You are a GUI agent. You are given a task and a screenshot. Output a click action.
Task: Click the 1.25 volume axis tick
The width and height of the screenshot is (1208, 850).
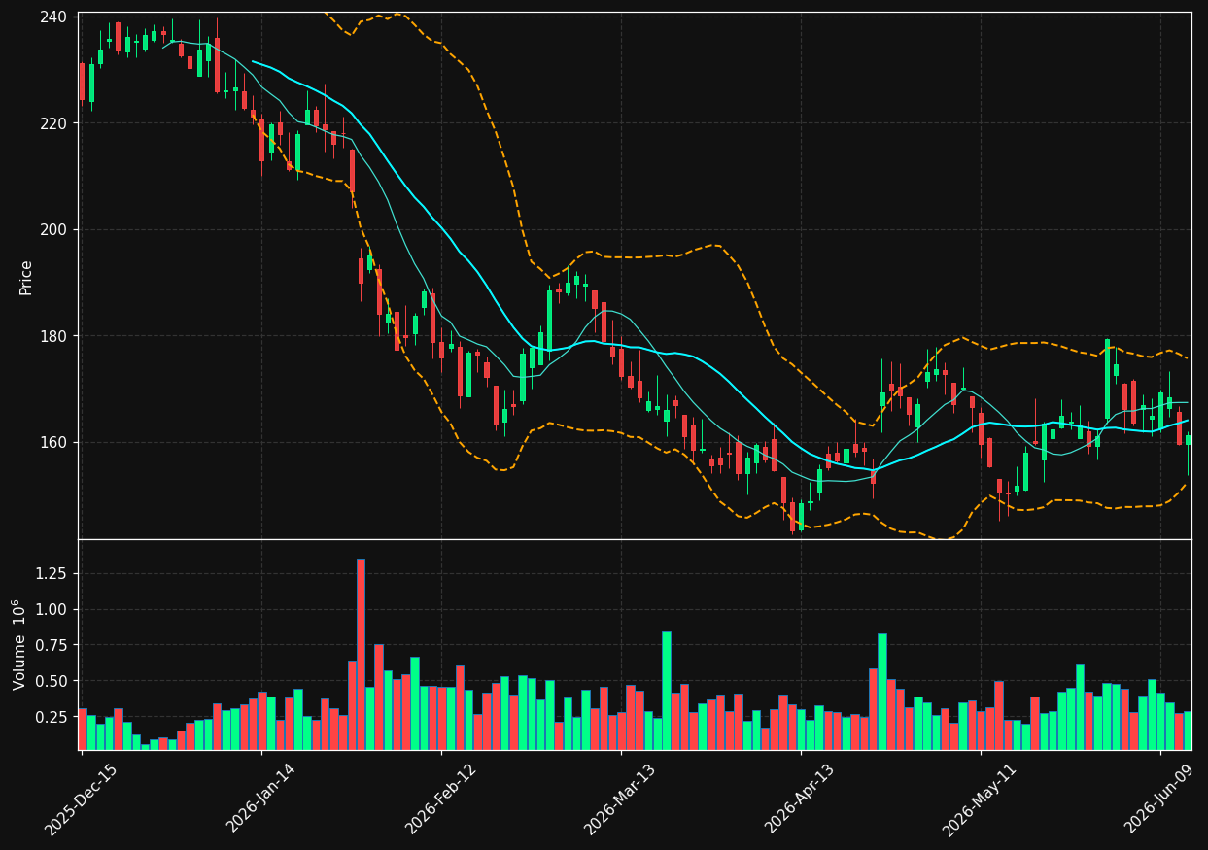52,573
